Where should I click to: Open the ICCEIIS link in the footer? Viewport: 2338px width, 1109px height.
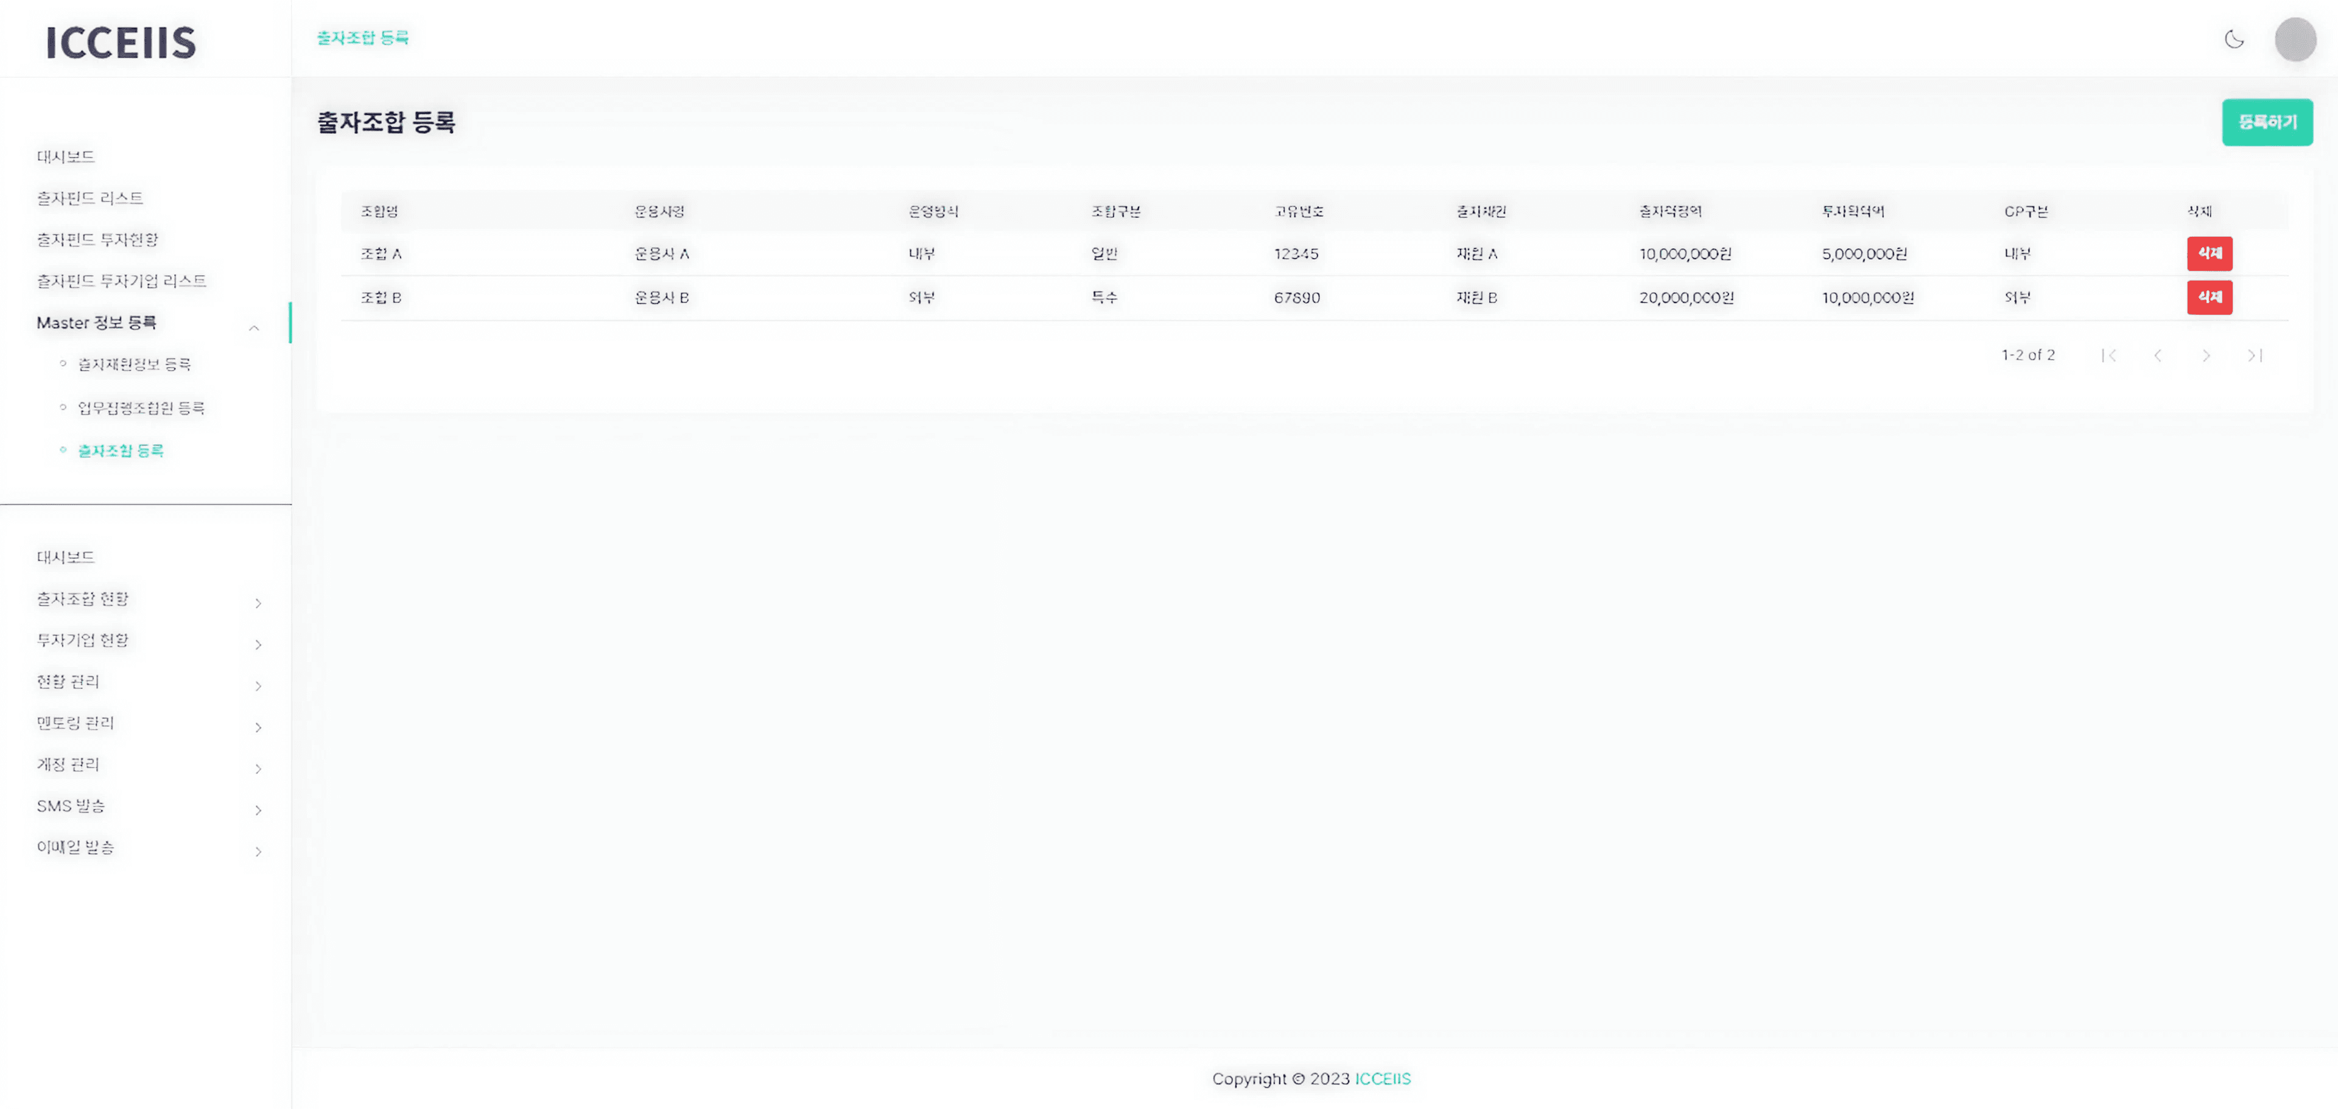click(x=1382, y=1079)
